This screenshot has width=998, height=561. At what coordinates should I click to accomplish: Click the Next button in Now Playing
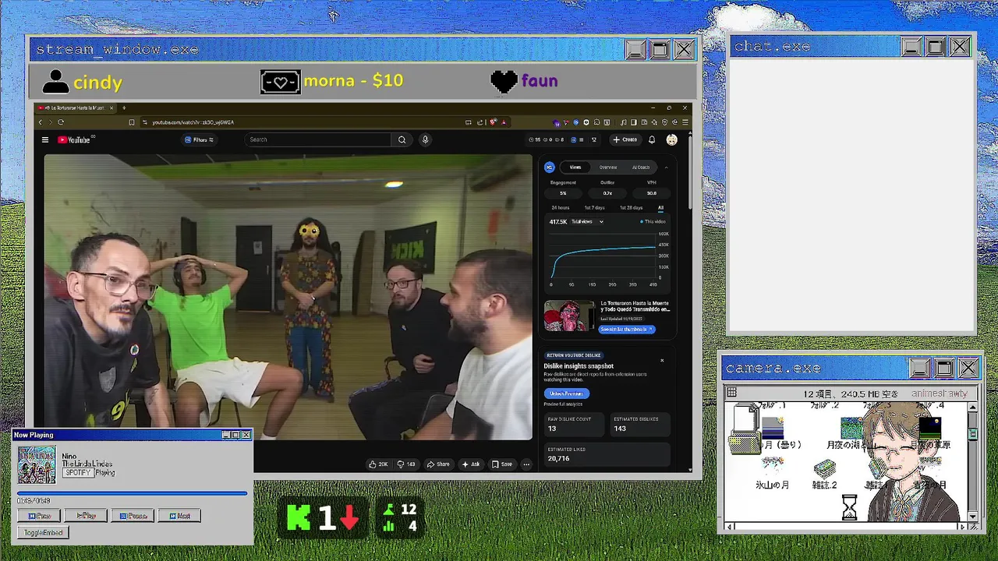click(x=179, y=516)
